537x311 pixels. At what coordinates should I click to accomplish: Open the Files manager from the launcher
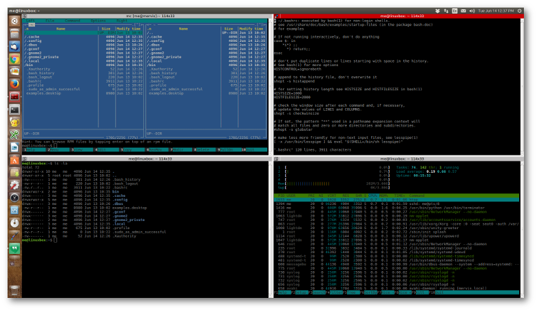14,34
